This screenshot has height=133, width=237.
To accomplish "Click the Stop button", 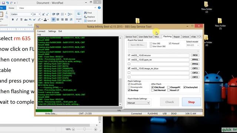I will pos(191,102).
